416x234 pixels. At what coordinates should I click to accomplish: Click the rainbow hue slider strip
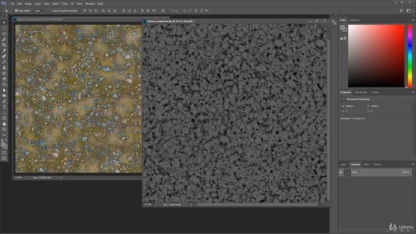pyautogui.click(x=410, y=56)
